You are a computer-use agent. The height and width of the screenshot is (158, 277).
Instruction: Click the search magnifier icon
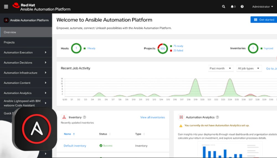224,7
